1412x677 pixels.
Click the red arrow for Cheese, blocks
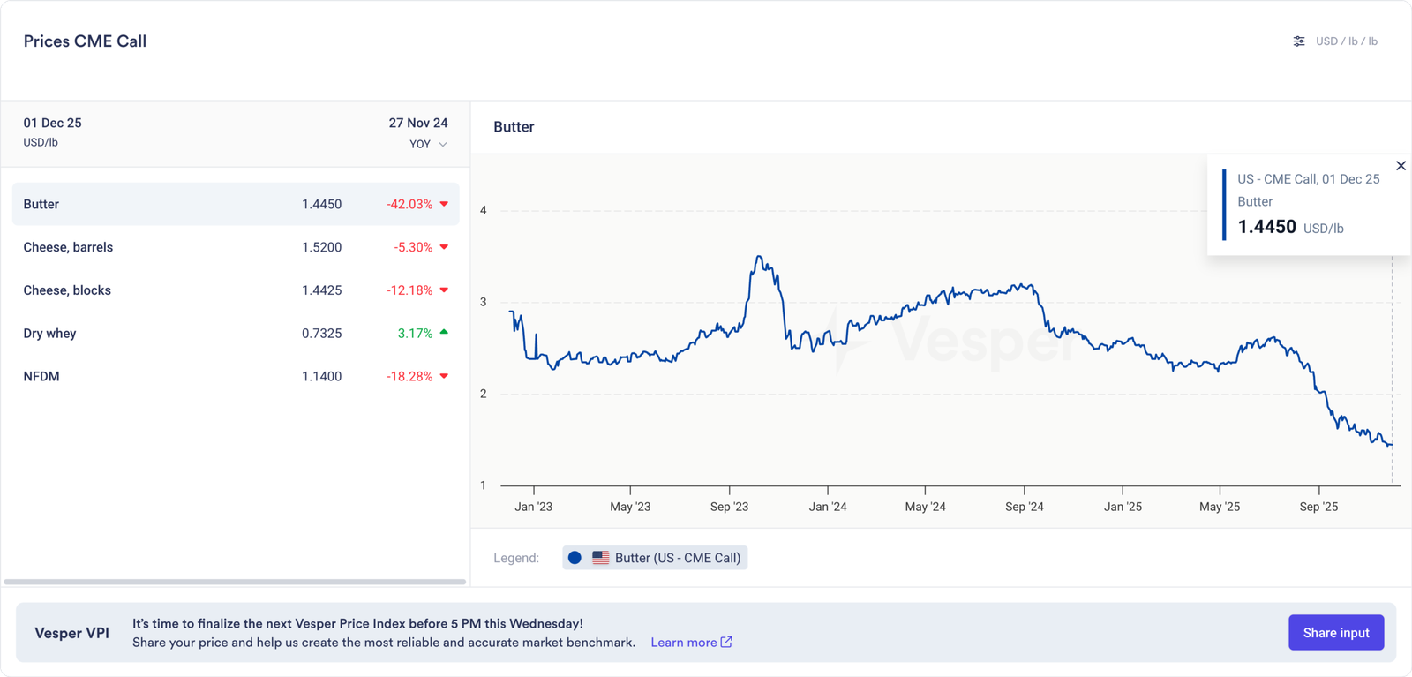pyautogui.click(x=444, y=290)
